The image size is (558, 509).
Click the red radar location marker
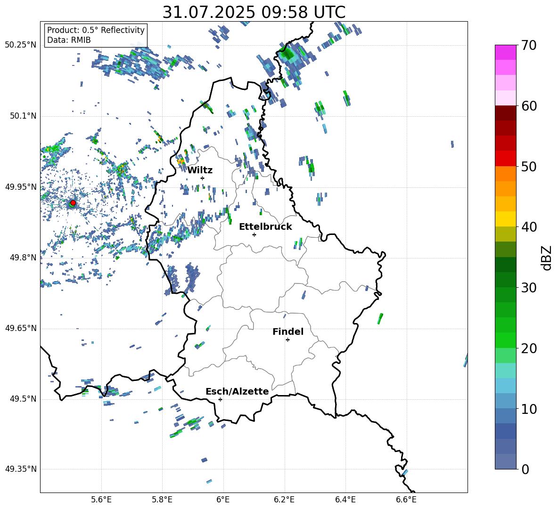click(x=73, y=202)
